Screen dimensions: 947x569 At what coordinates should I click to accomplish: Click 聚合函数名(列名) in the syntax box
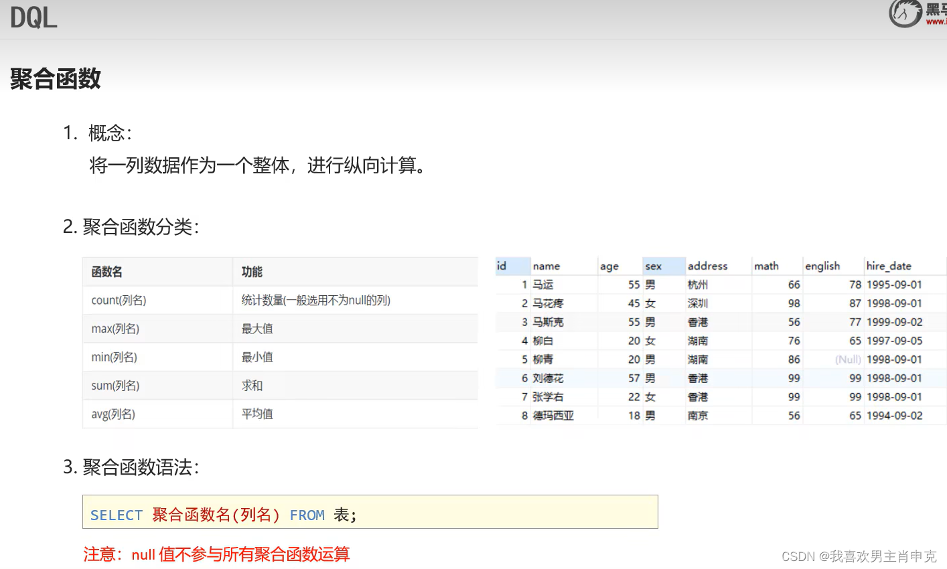216,515
